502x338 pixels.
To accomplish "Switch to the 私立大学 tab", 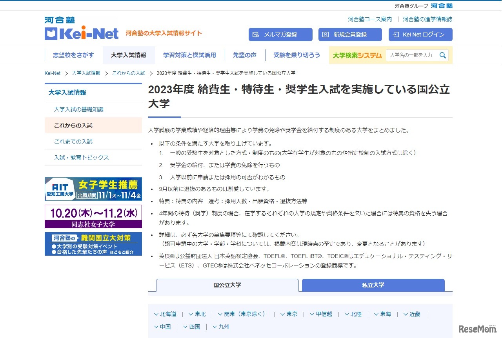I will [x=372, y=285].
